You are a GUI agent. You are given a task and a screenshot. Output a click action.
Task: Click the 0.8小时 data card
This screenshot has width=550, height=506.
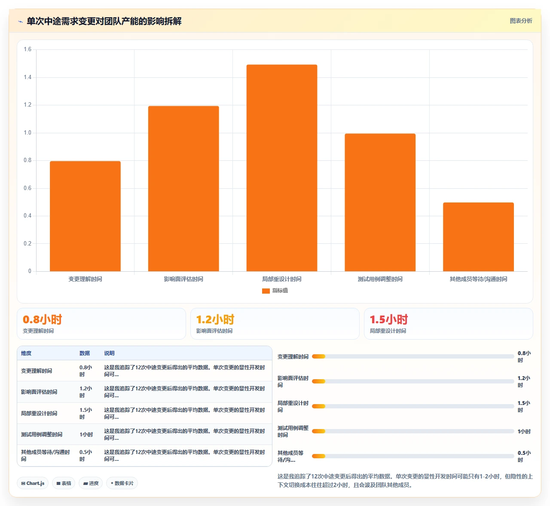[x=101, y=324]
